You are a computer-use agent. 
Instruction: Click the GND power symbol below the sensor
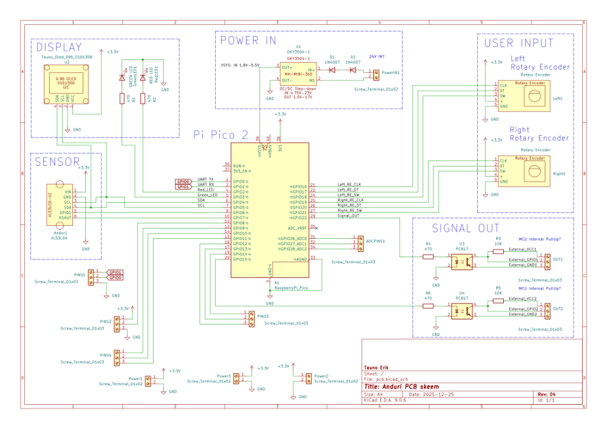pos(87,242)
